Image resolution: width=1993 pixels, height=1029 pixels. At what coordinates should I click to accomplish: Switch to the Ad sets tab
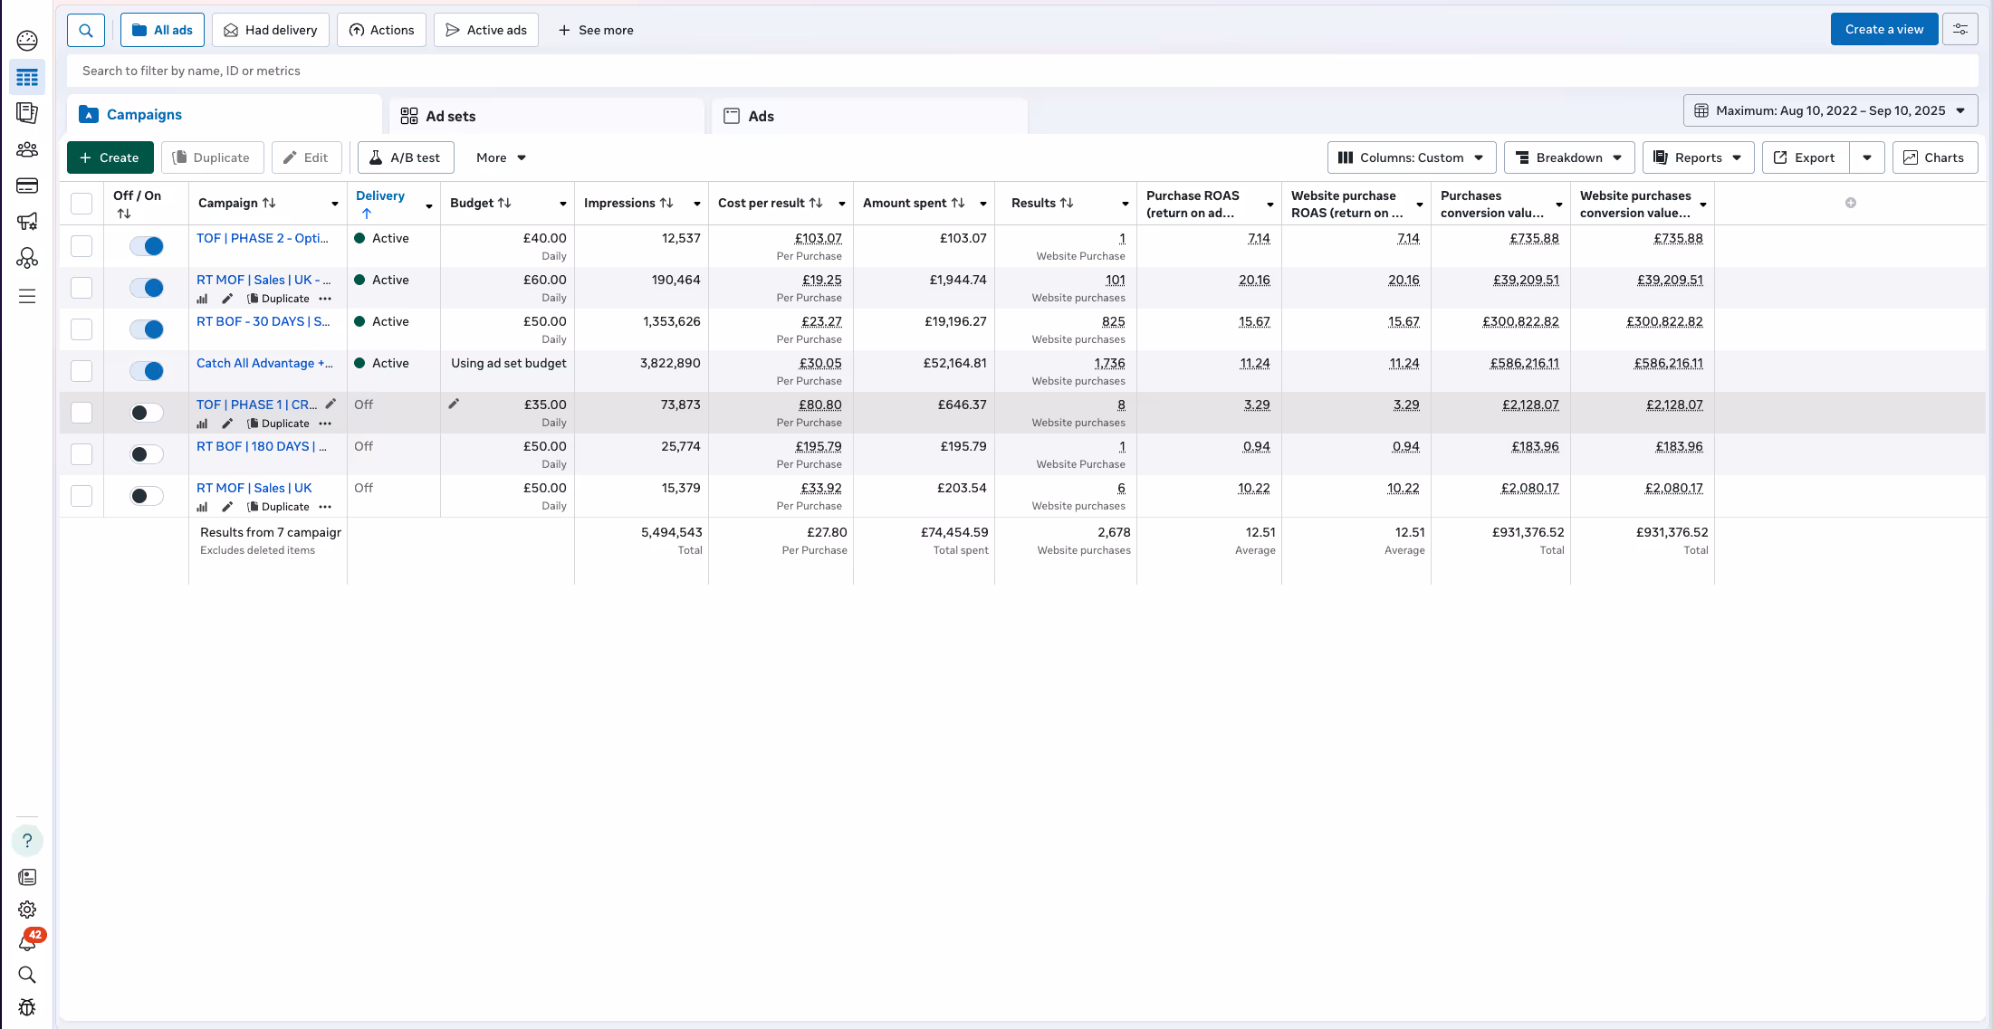tap(450, 116)
